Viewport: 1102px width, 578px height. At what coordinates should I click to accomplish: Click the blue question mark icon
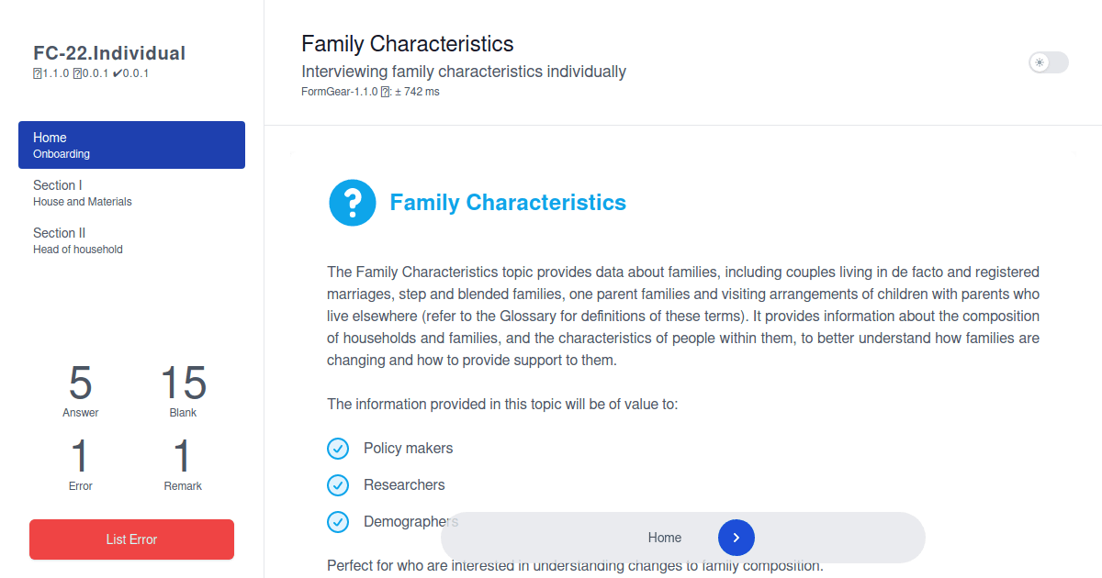353,203
